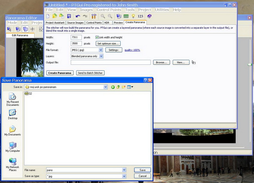Click the overlapping images icon in Panorama Editor

coord(18,29)
